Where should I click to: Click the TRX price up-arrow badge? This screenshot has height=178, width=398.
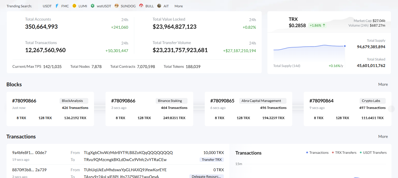tap(317, 26)
